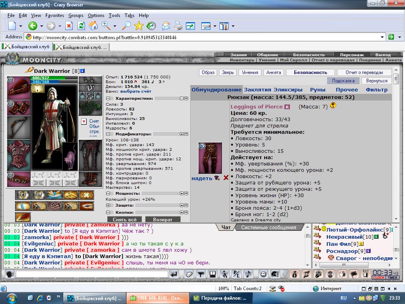Viewport: 405px width, 304px height.
Task: Collapse the Характеристики section
Action: pos(108,99)
